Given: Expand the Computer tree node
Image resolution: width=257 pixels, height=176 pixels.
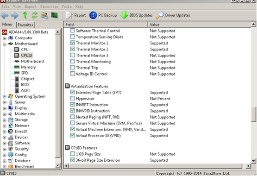Looking at the screenshot, I should pos(5,38).
